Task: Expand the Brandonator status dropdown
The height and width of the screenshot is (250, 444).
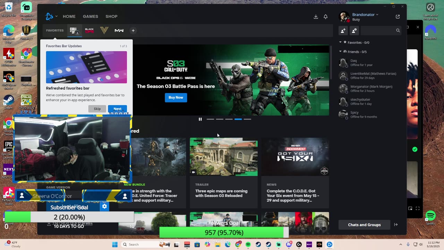Action: [x=377, y=15]
